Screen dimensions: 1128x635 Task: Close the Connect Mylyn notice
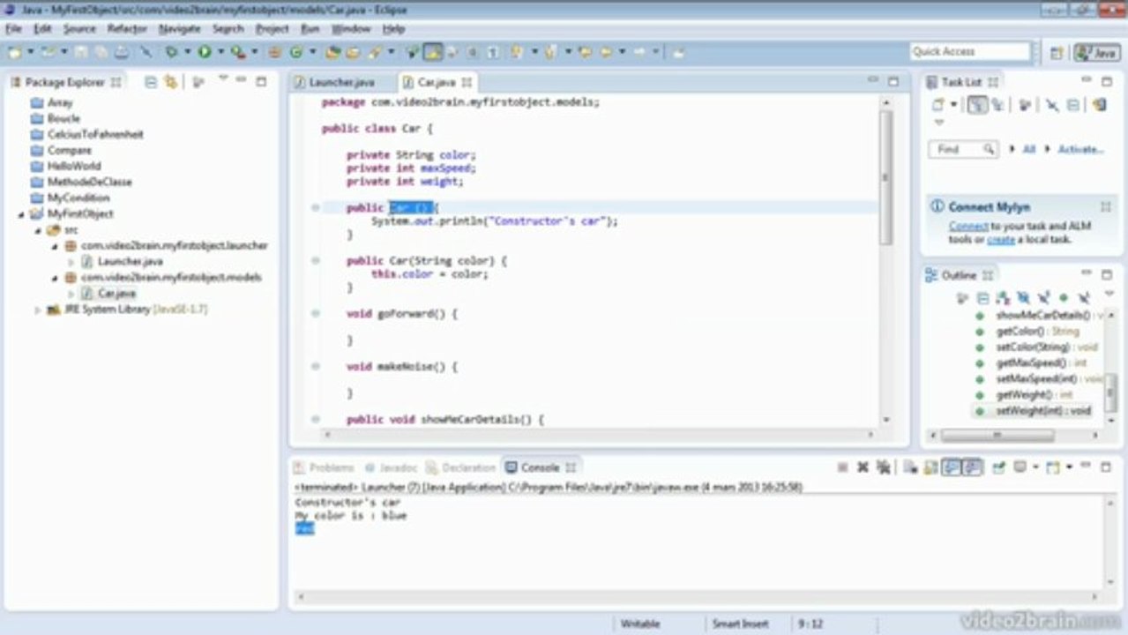(x=1105, y=206)
